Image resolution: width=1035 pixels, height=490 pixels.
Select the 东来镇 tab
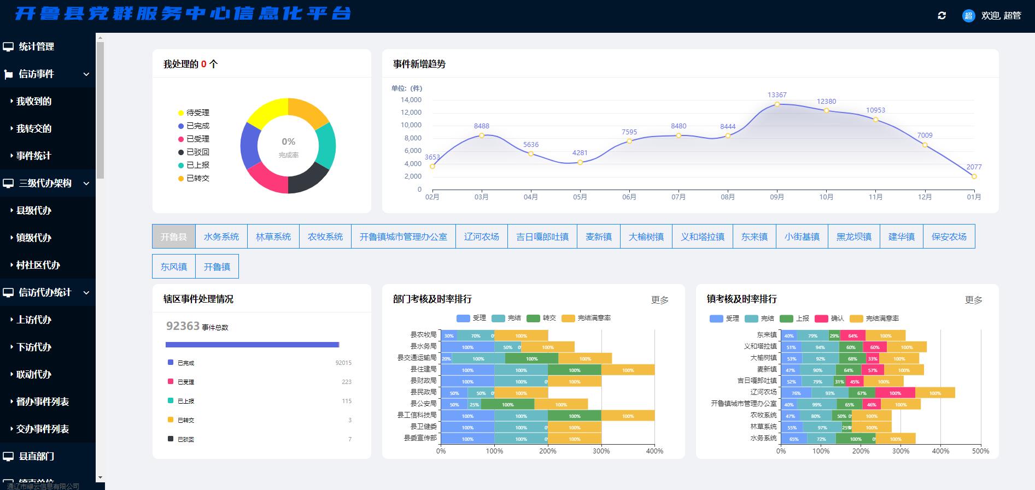tap(755, 237)
